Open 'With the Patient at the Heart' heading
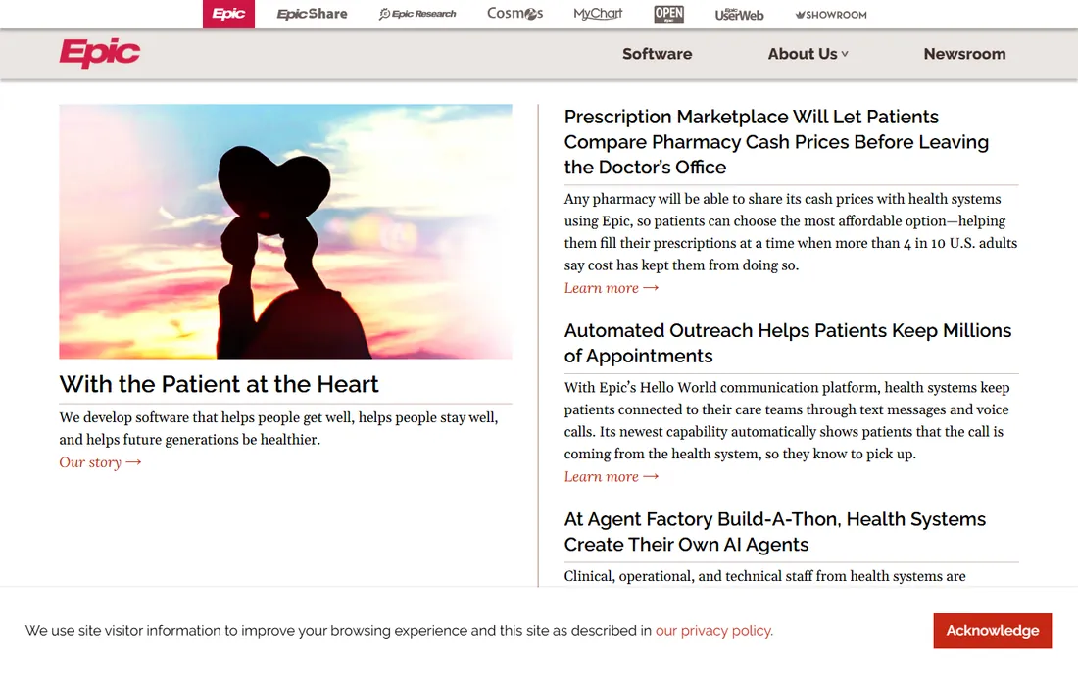Screen dimensions: 1078x674 [219, 384]
